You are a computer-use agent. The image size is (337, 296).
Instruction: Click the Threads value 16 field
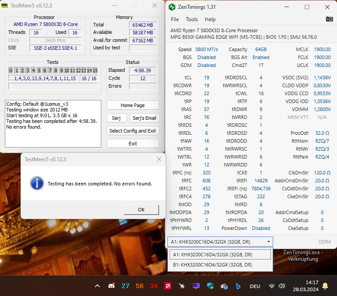pos(36,33)
